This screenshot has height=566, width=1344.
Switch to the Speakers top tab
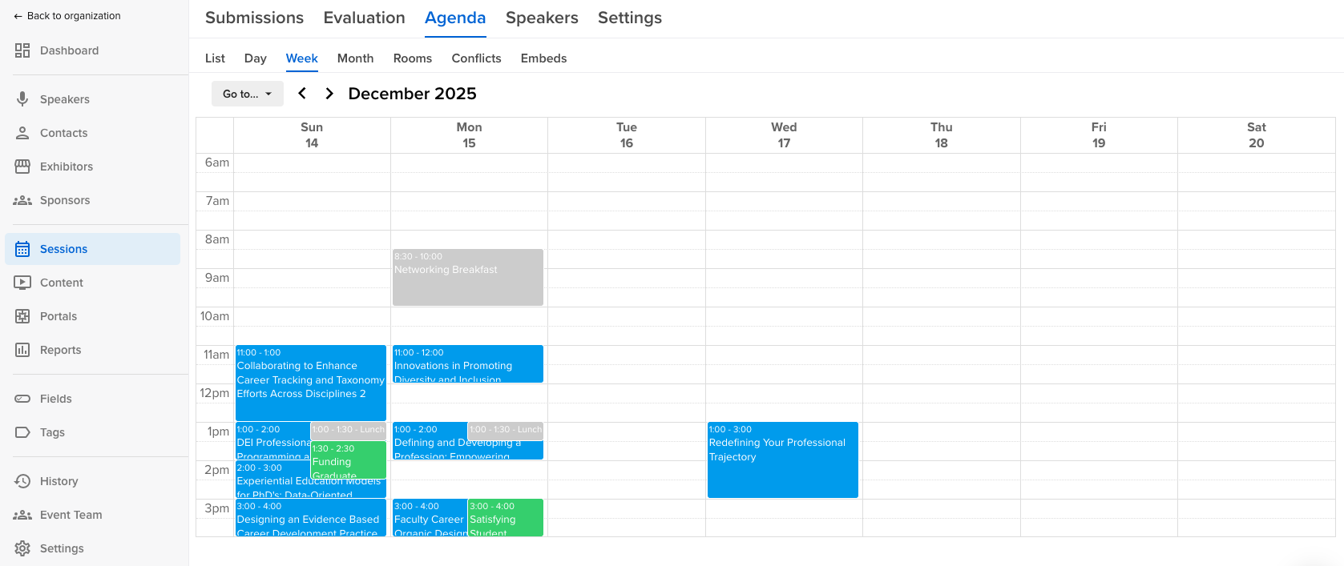(x=542, y=18)
